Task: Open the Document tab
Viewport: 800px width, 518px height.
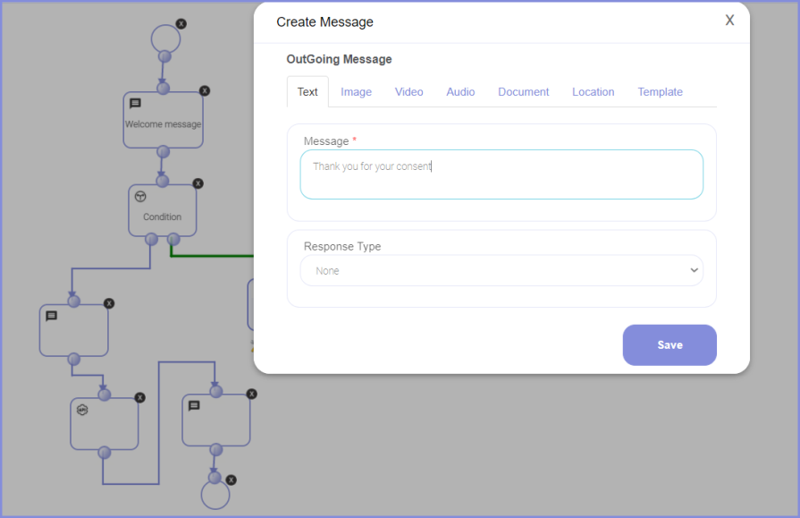Action: click(524, 92)
